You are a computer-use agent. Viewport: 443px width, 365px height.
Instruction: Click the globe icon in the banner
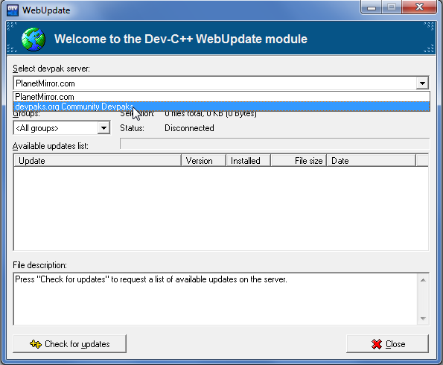coord(34,39)
